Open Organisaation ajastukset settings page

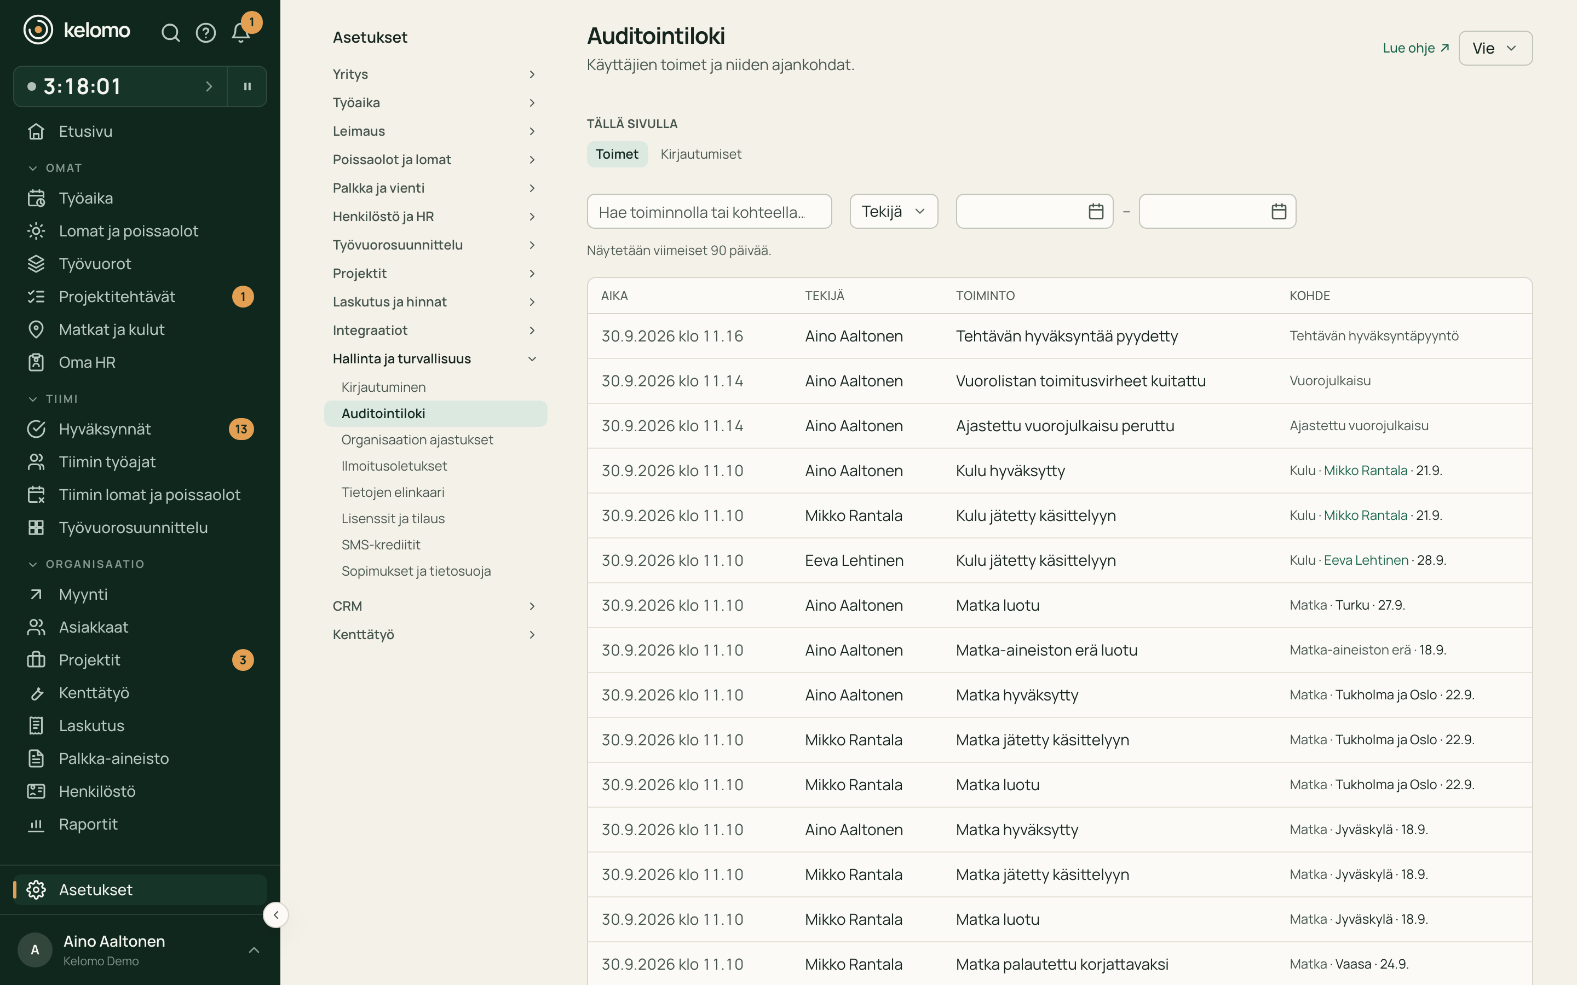click(x=417, y=440)
